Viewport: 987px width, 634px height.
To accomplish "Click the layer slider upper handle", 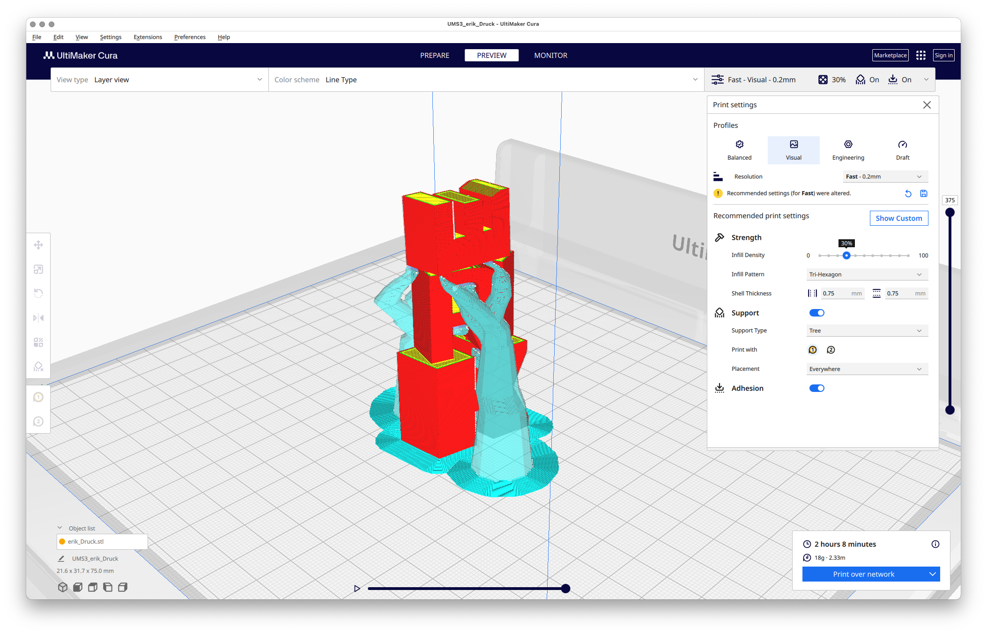I will [950, 213].
